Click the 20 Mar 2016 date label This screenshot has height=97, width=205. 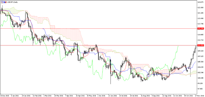[x=58, y=96]
